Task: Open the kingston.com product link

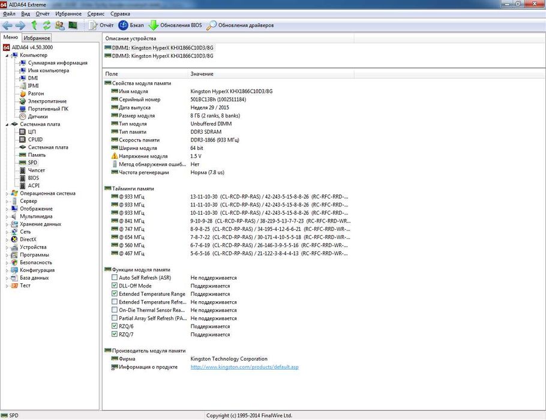Action: (244, 367)
